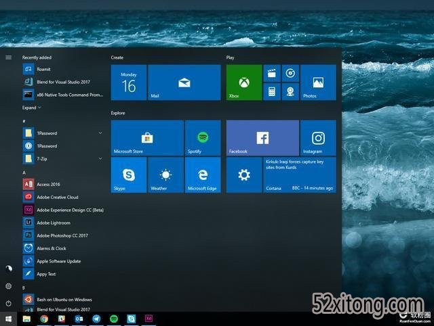434x326 pixels.
Task: Click the Play group title
Action: 230,57
